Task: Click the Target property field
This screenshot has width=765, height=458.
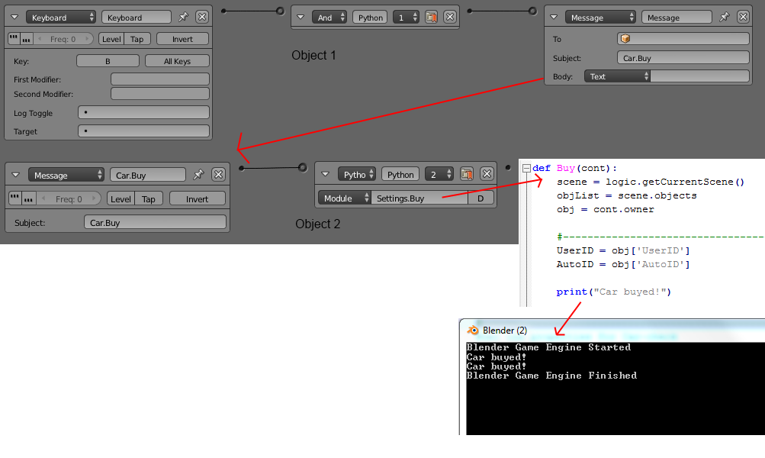Action: click(144, 131)
